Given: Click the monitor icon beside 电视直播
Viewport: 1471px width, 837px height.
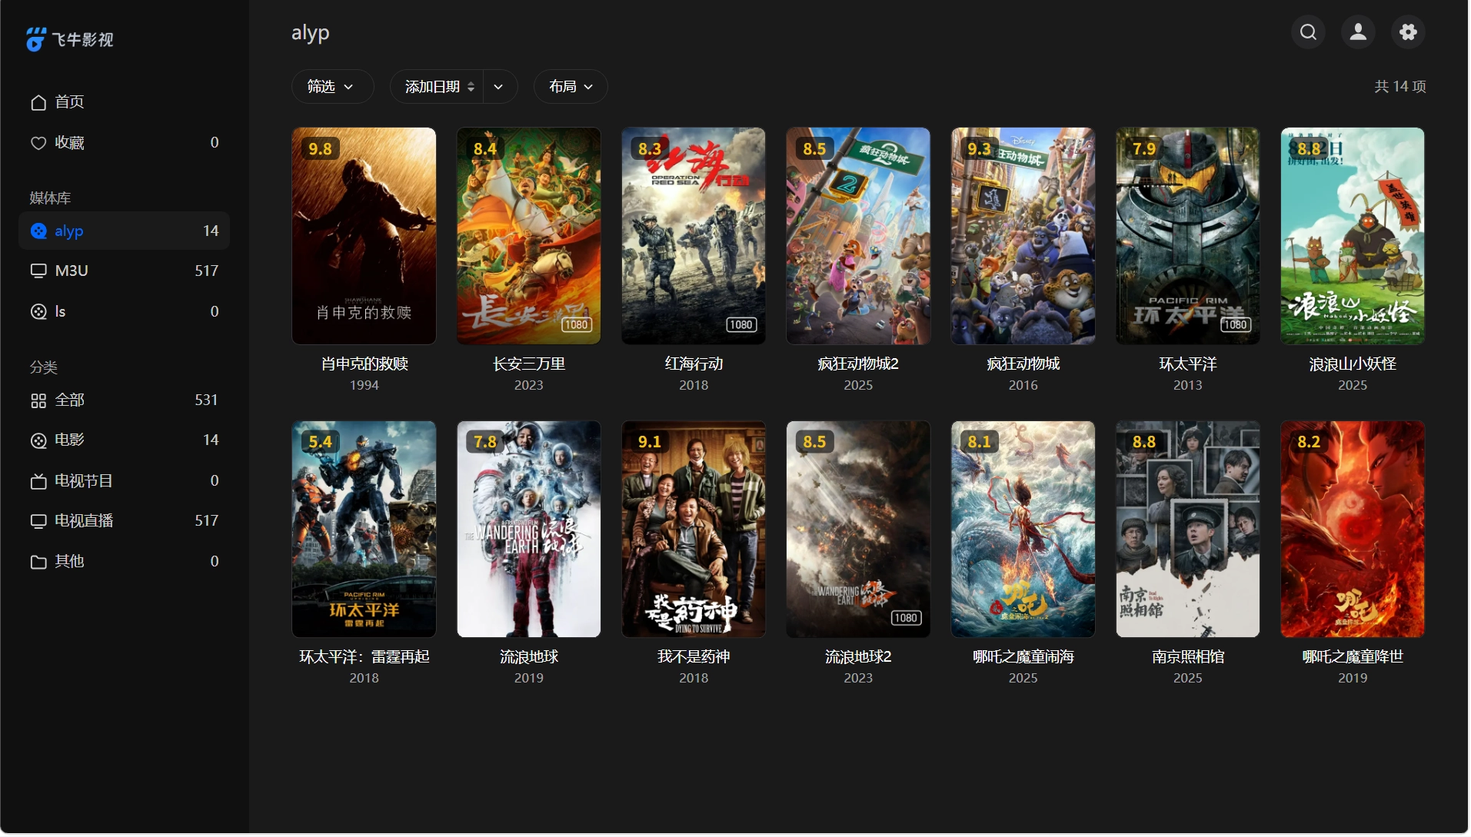Looking at the screenshot, I should tap(38, 521).
